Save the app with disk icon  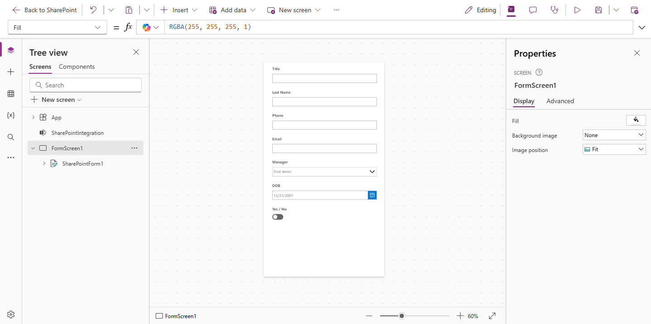pos(599,10)
